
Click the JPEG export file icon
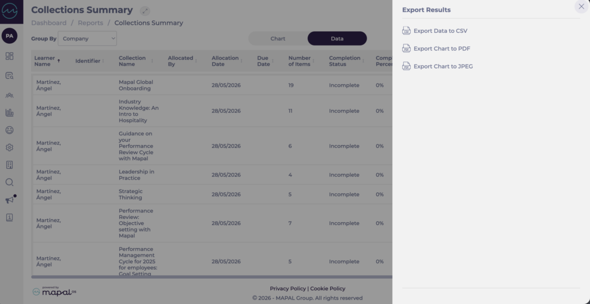tap(406, 66)
